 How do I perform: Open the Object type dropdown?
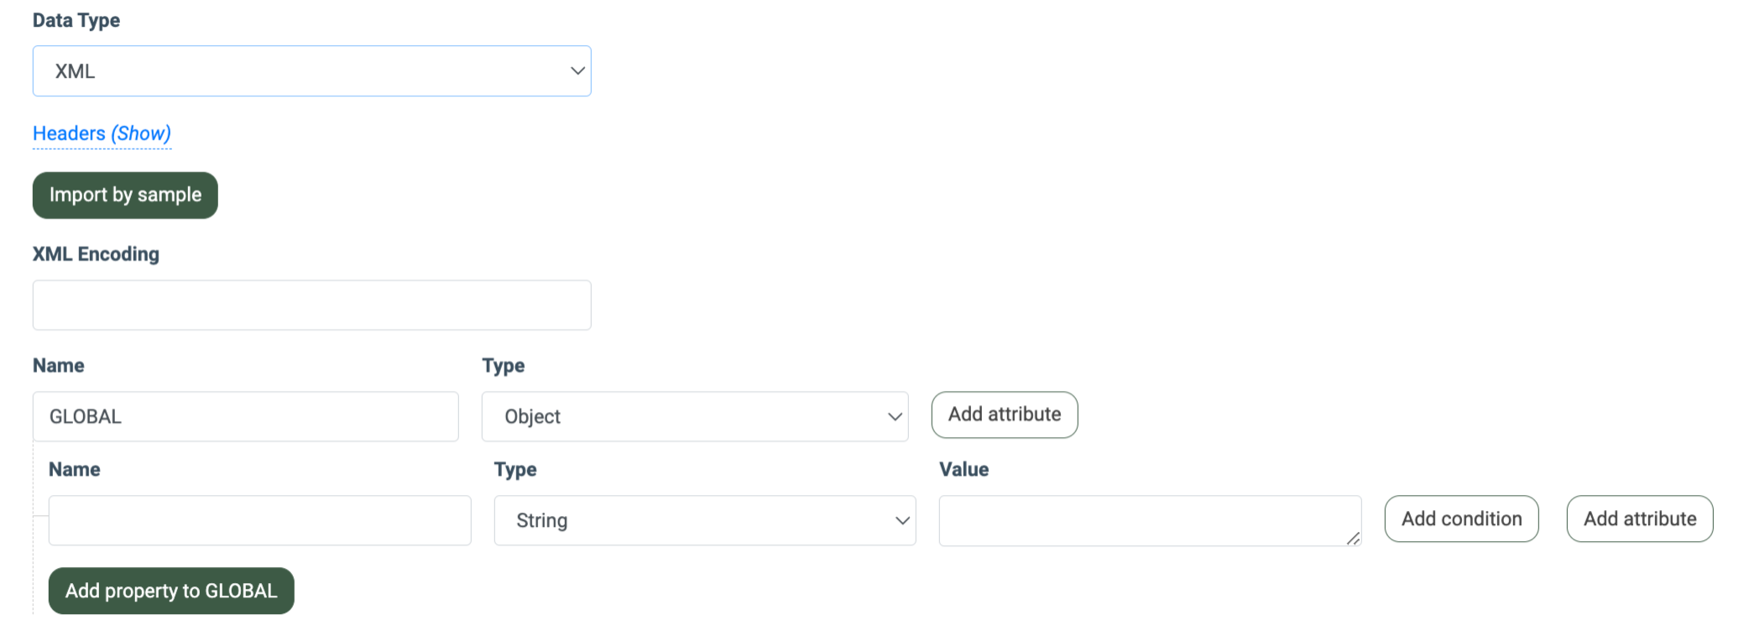click(x=694, y=417)
